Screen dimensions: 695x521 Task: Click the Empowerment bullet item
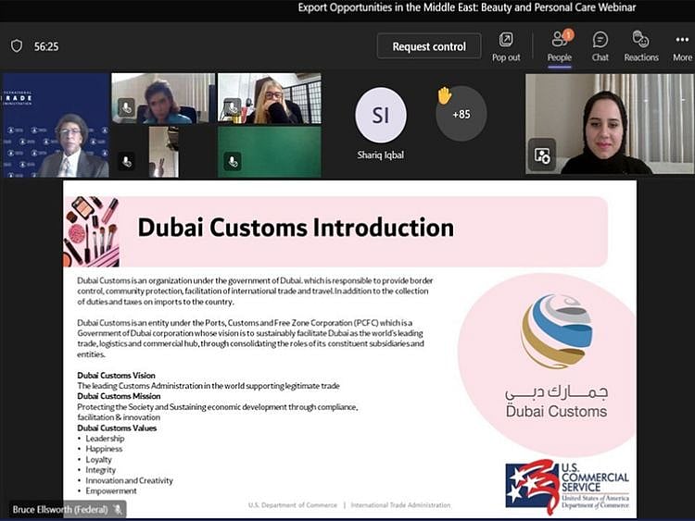click(x=111, y=491)
